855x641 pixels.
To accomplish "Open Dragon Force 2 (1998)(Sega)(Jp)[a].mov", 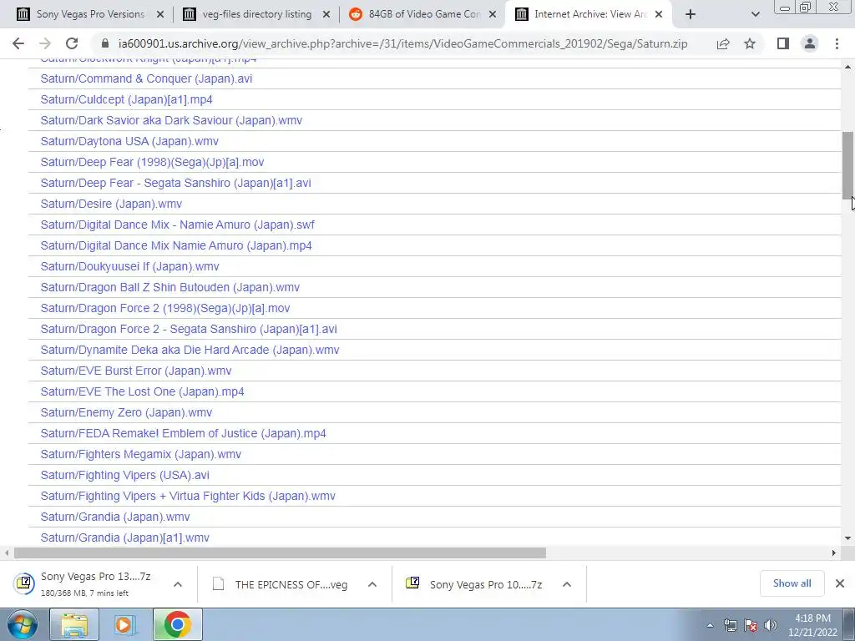I will coord(165,309).
